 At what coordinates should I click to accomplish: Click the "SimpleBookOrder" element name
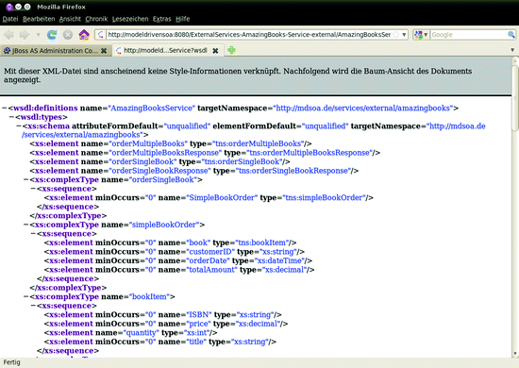pyautogui.click(x=222, y=197)
